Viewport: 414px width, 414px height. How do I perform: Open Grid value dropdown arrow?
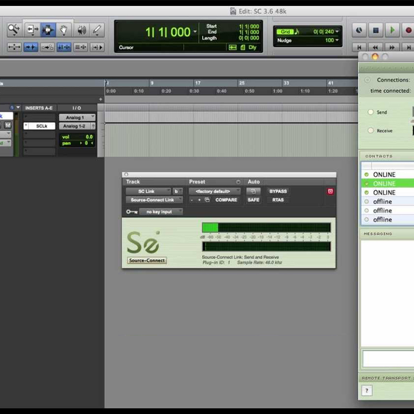(337, 32)
